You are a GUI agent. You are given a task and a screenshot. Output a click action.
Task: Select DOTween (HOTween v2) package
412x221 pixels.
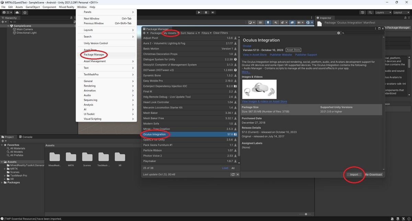[190, 70]
